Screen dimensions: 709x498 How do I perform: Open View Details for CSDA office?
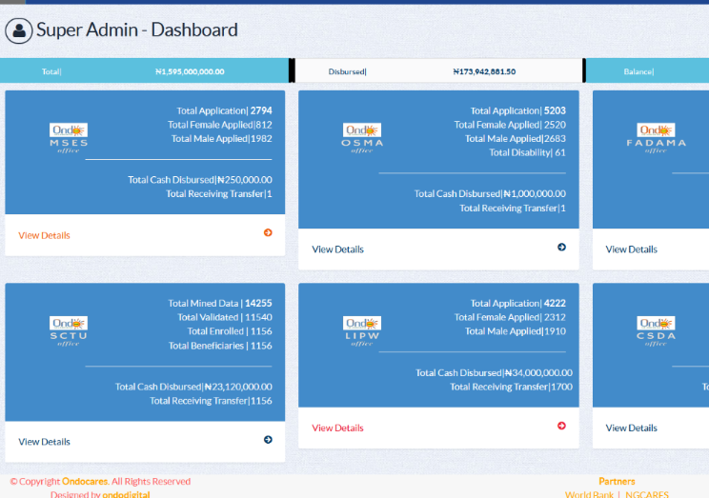(x=631, y=428)
